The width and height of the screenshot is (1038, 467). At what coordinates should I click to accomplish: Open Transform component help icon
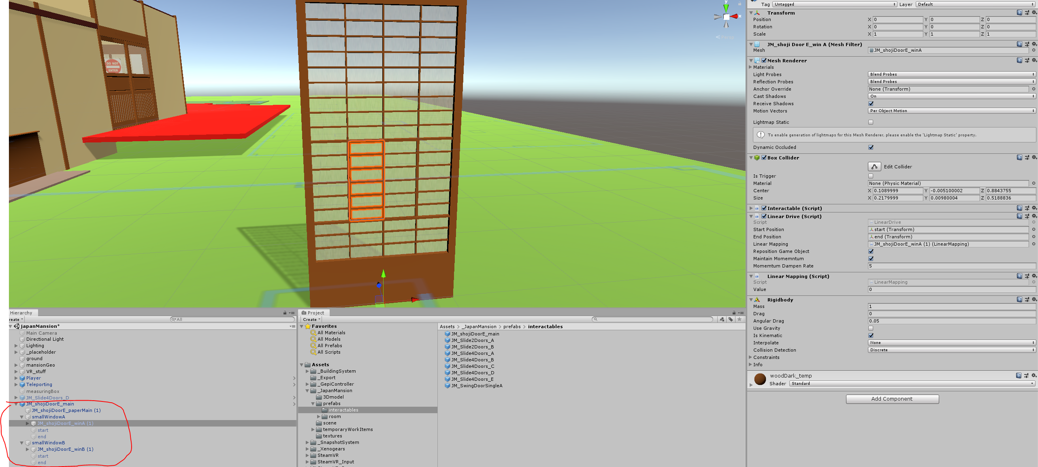tap(1019, 13)
